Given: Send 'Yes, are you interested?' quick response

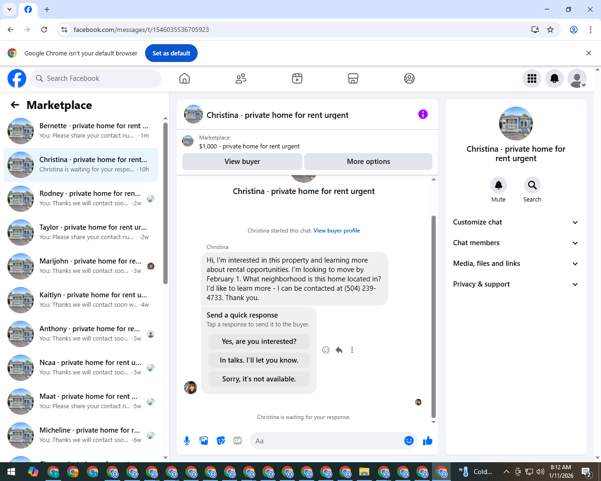Looking at the screenshot, I should tap(259, 341).
